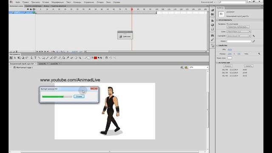Toggle Snap to Objects magnet
Screen dimensions: 272x153
[107, 58]
